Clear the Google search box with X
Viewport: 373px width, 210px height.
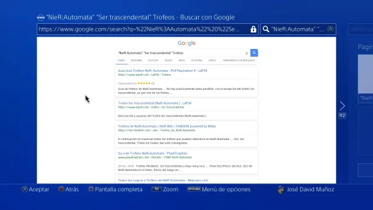(x=247, y=53)
